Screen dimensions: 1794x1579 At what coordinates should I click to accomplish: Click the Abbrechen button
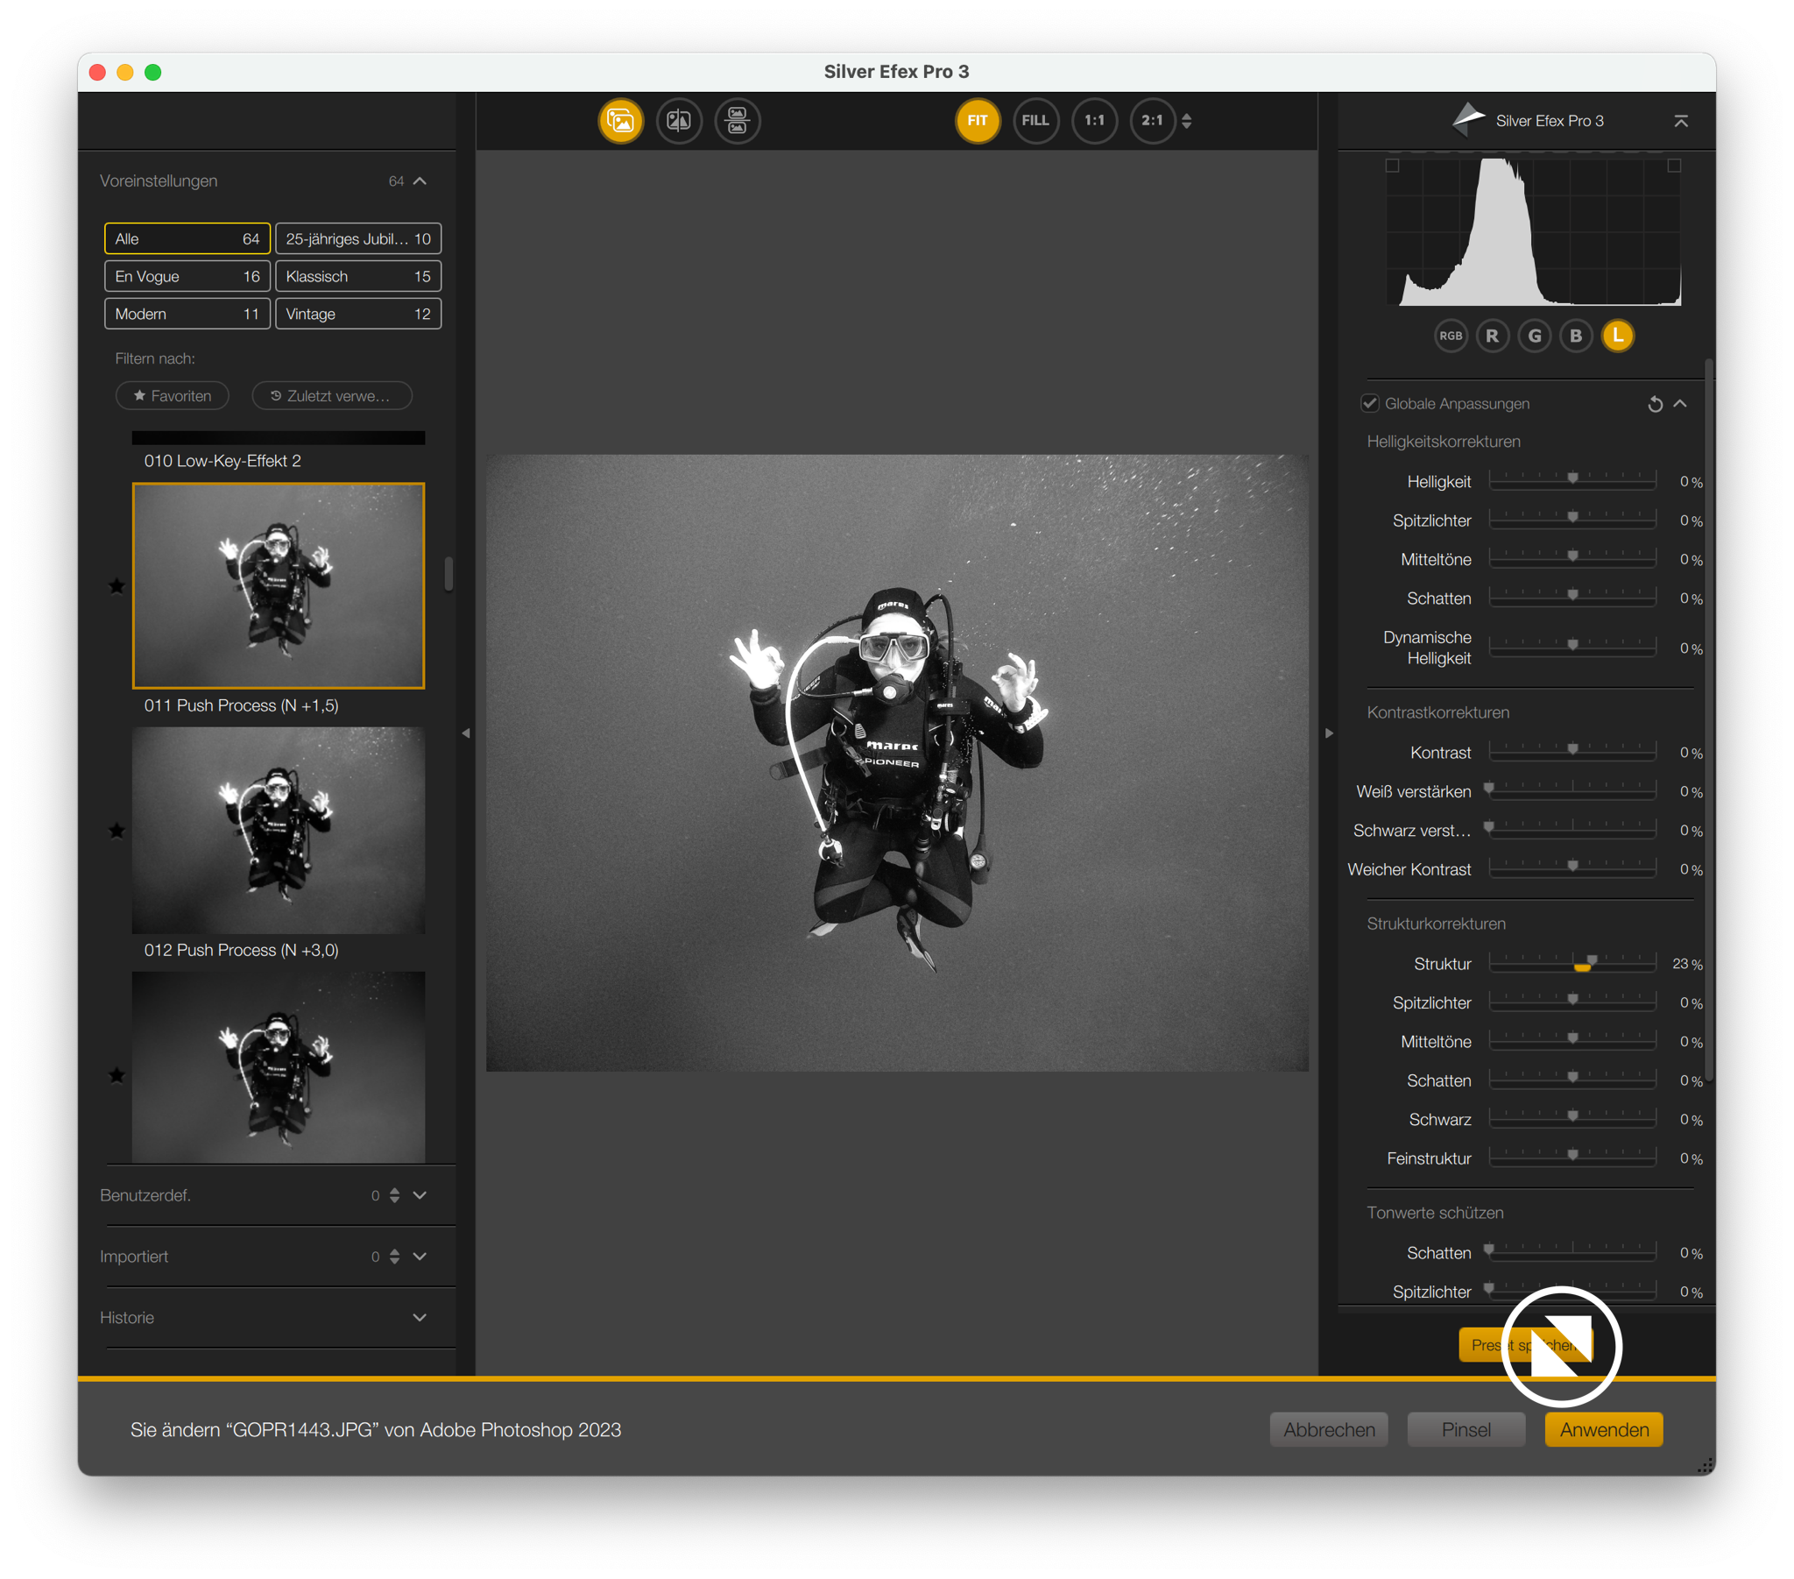(1328, 1430)
